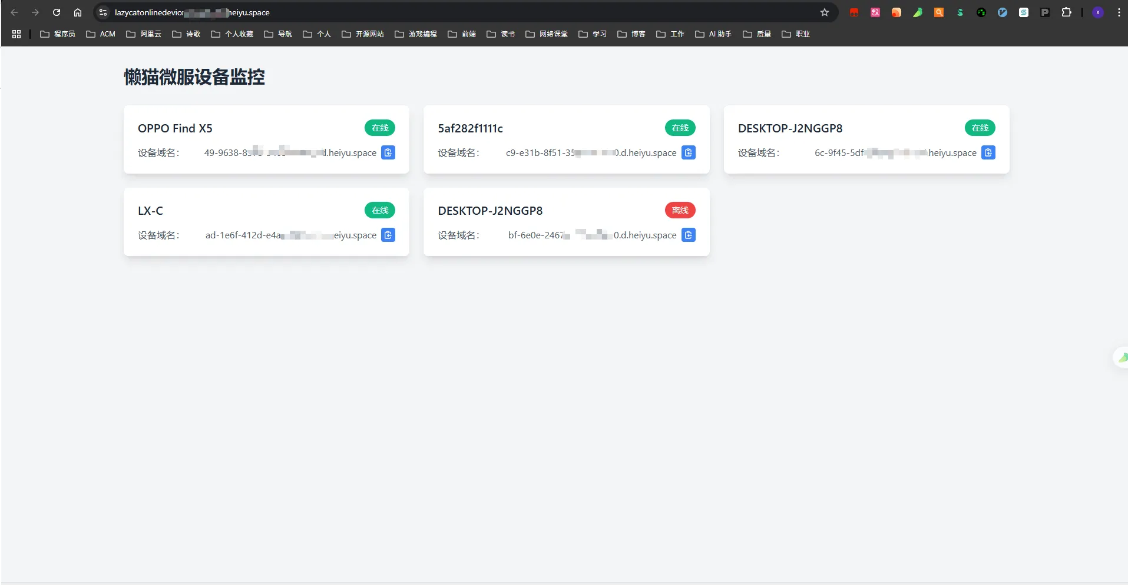Open the 读书 bookmark folder
The width and height of the screenshot is (1128, 585).
coord(501,34)
